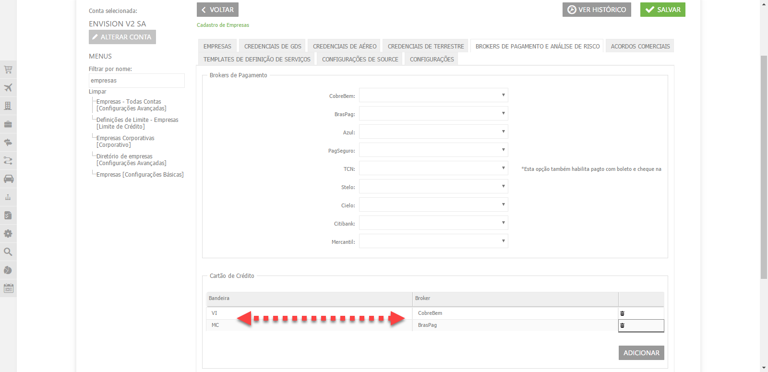Click the Limpar filter link
This screenshot has height=372, width=768.
pos(97,92)
